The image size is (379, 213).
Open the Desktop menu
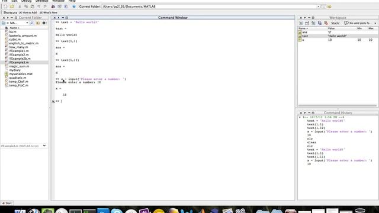(x=41, y=1)
